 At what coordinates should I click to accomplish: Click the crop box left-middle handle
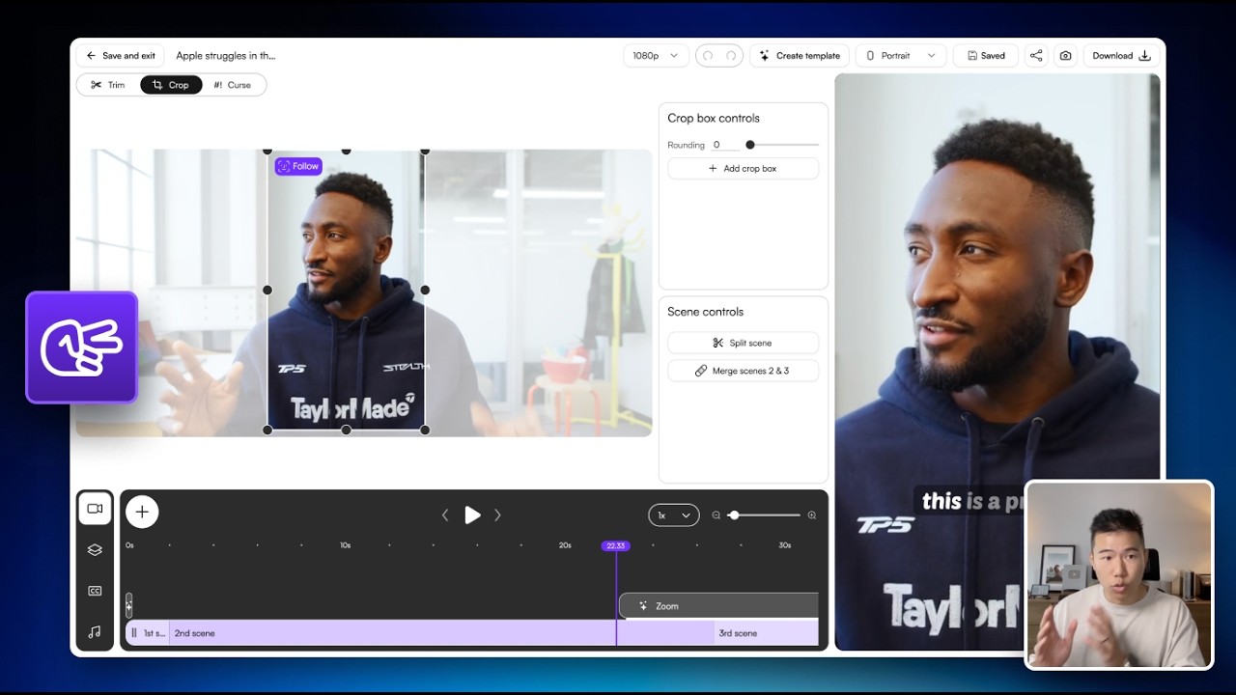pos(267,290)
